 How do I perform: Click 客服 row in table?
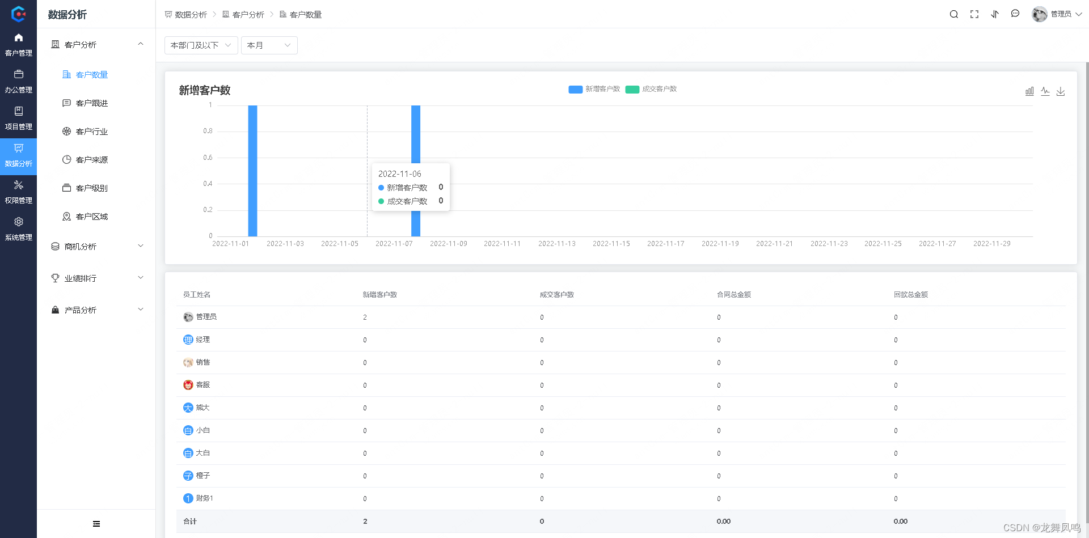(621, 385)
